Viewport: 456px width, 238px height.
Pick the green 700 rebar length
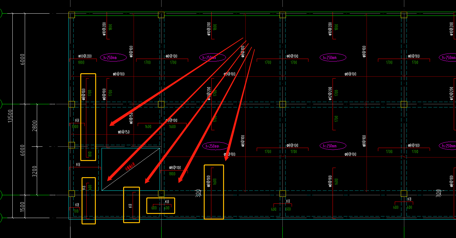coord(76,211)
